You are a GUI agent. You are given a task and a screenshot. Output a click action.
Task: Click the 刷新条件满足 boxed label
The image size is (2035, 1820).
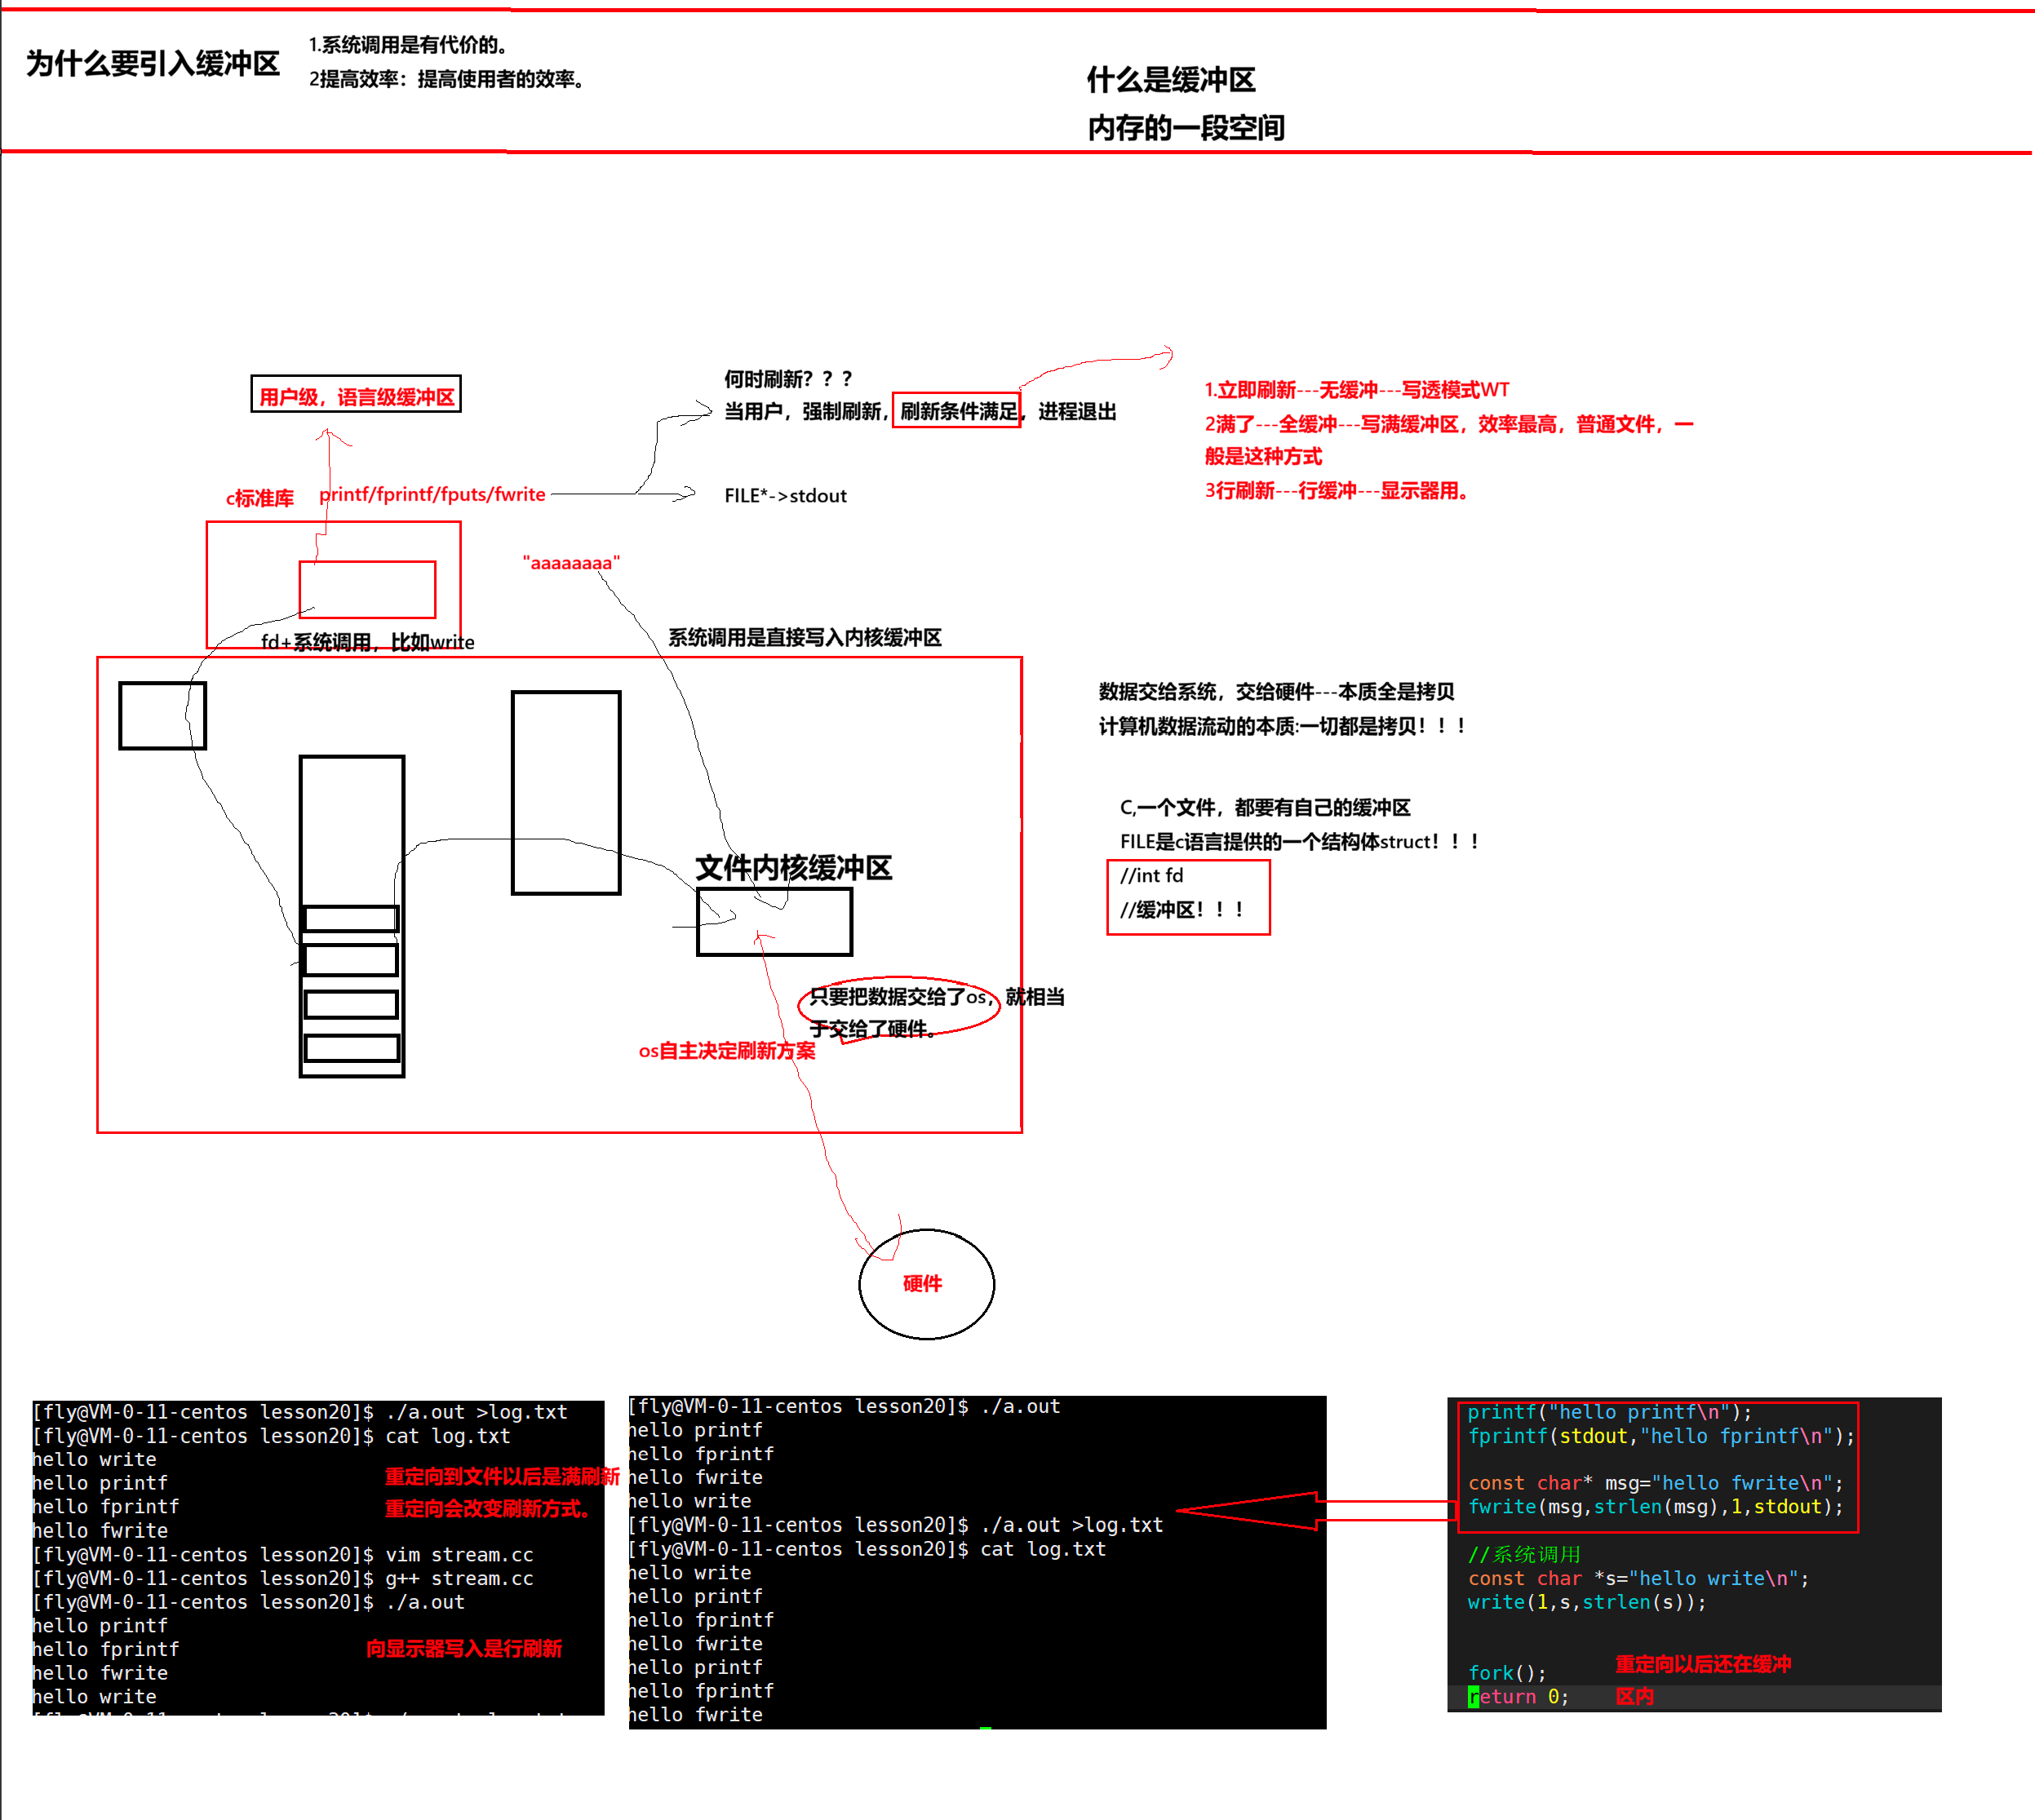[x=956, y=411]
